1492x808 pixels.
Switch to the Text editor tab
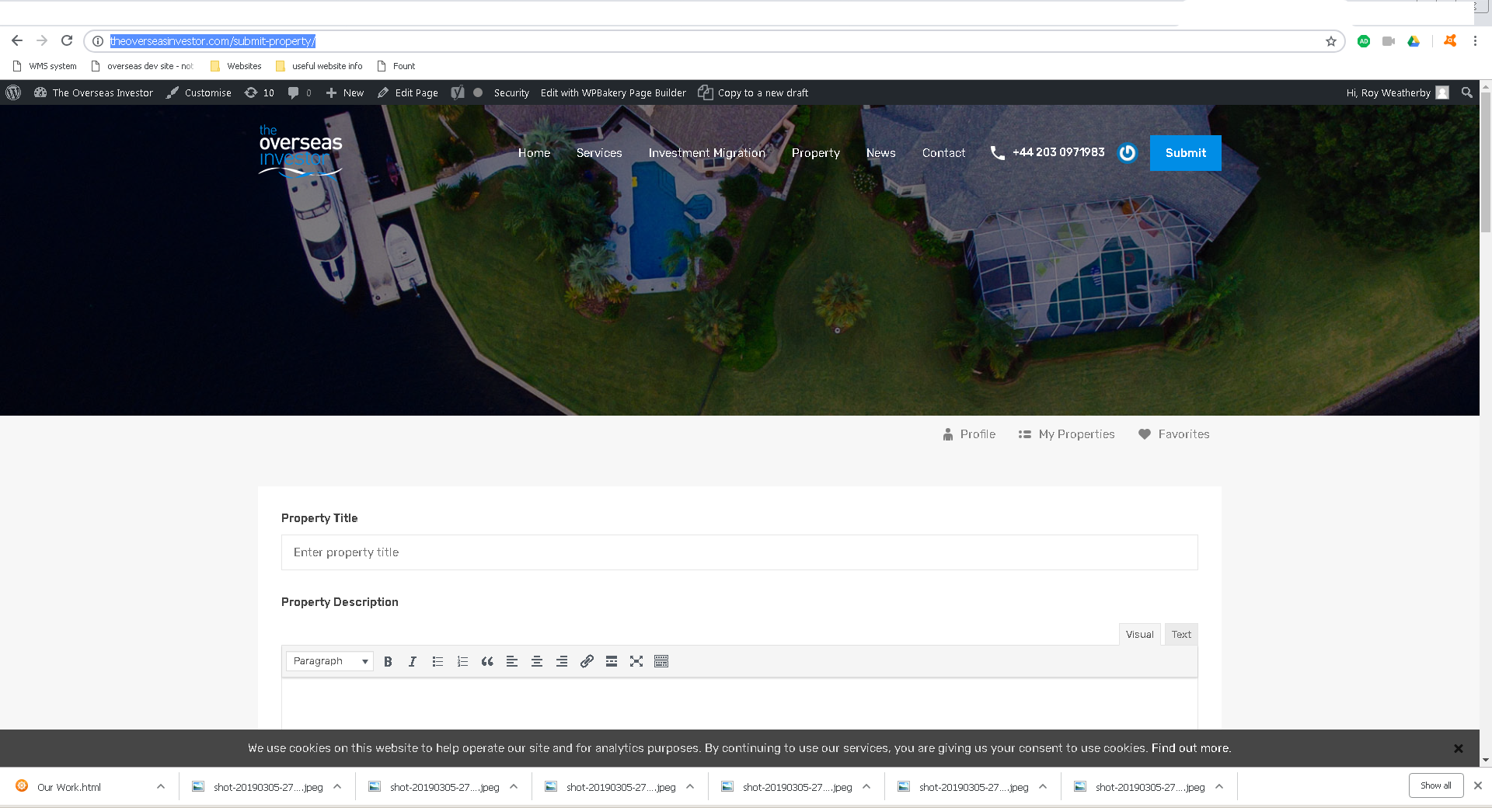(x=1181, y=635)
